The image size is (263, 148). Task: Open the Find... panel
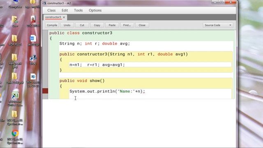point(127,25)
